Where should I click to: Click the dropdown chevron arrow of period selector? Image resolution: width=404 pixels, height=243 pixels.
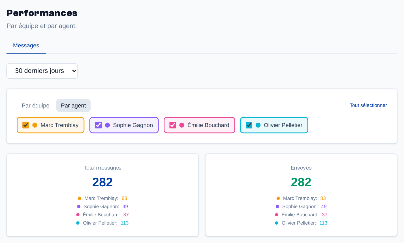[74, 71]
